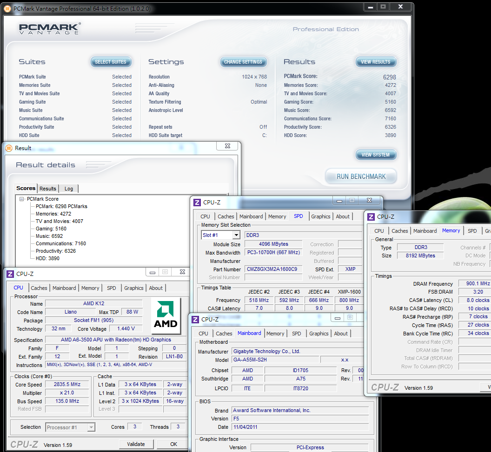Click the CPU-Z CPU window Z icon

(x=10, y=274)
